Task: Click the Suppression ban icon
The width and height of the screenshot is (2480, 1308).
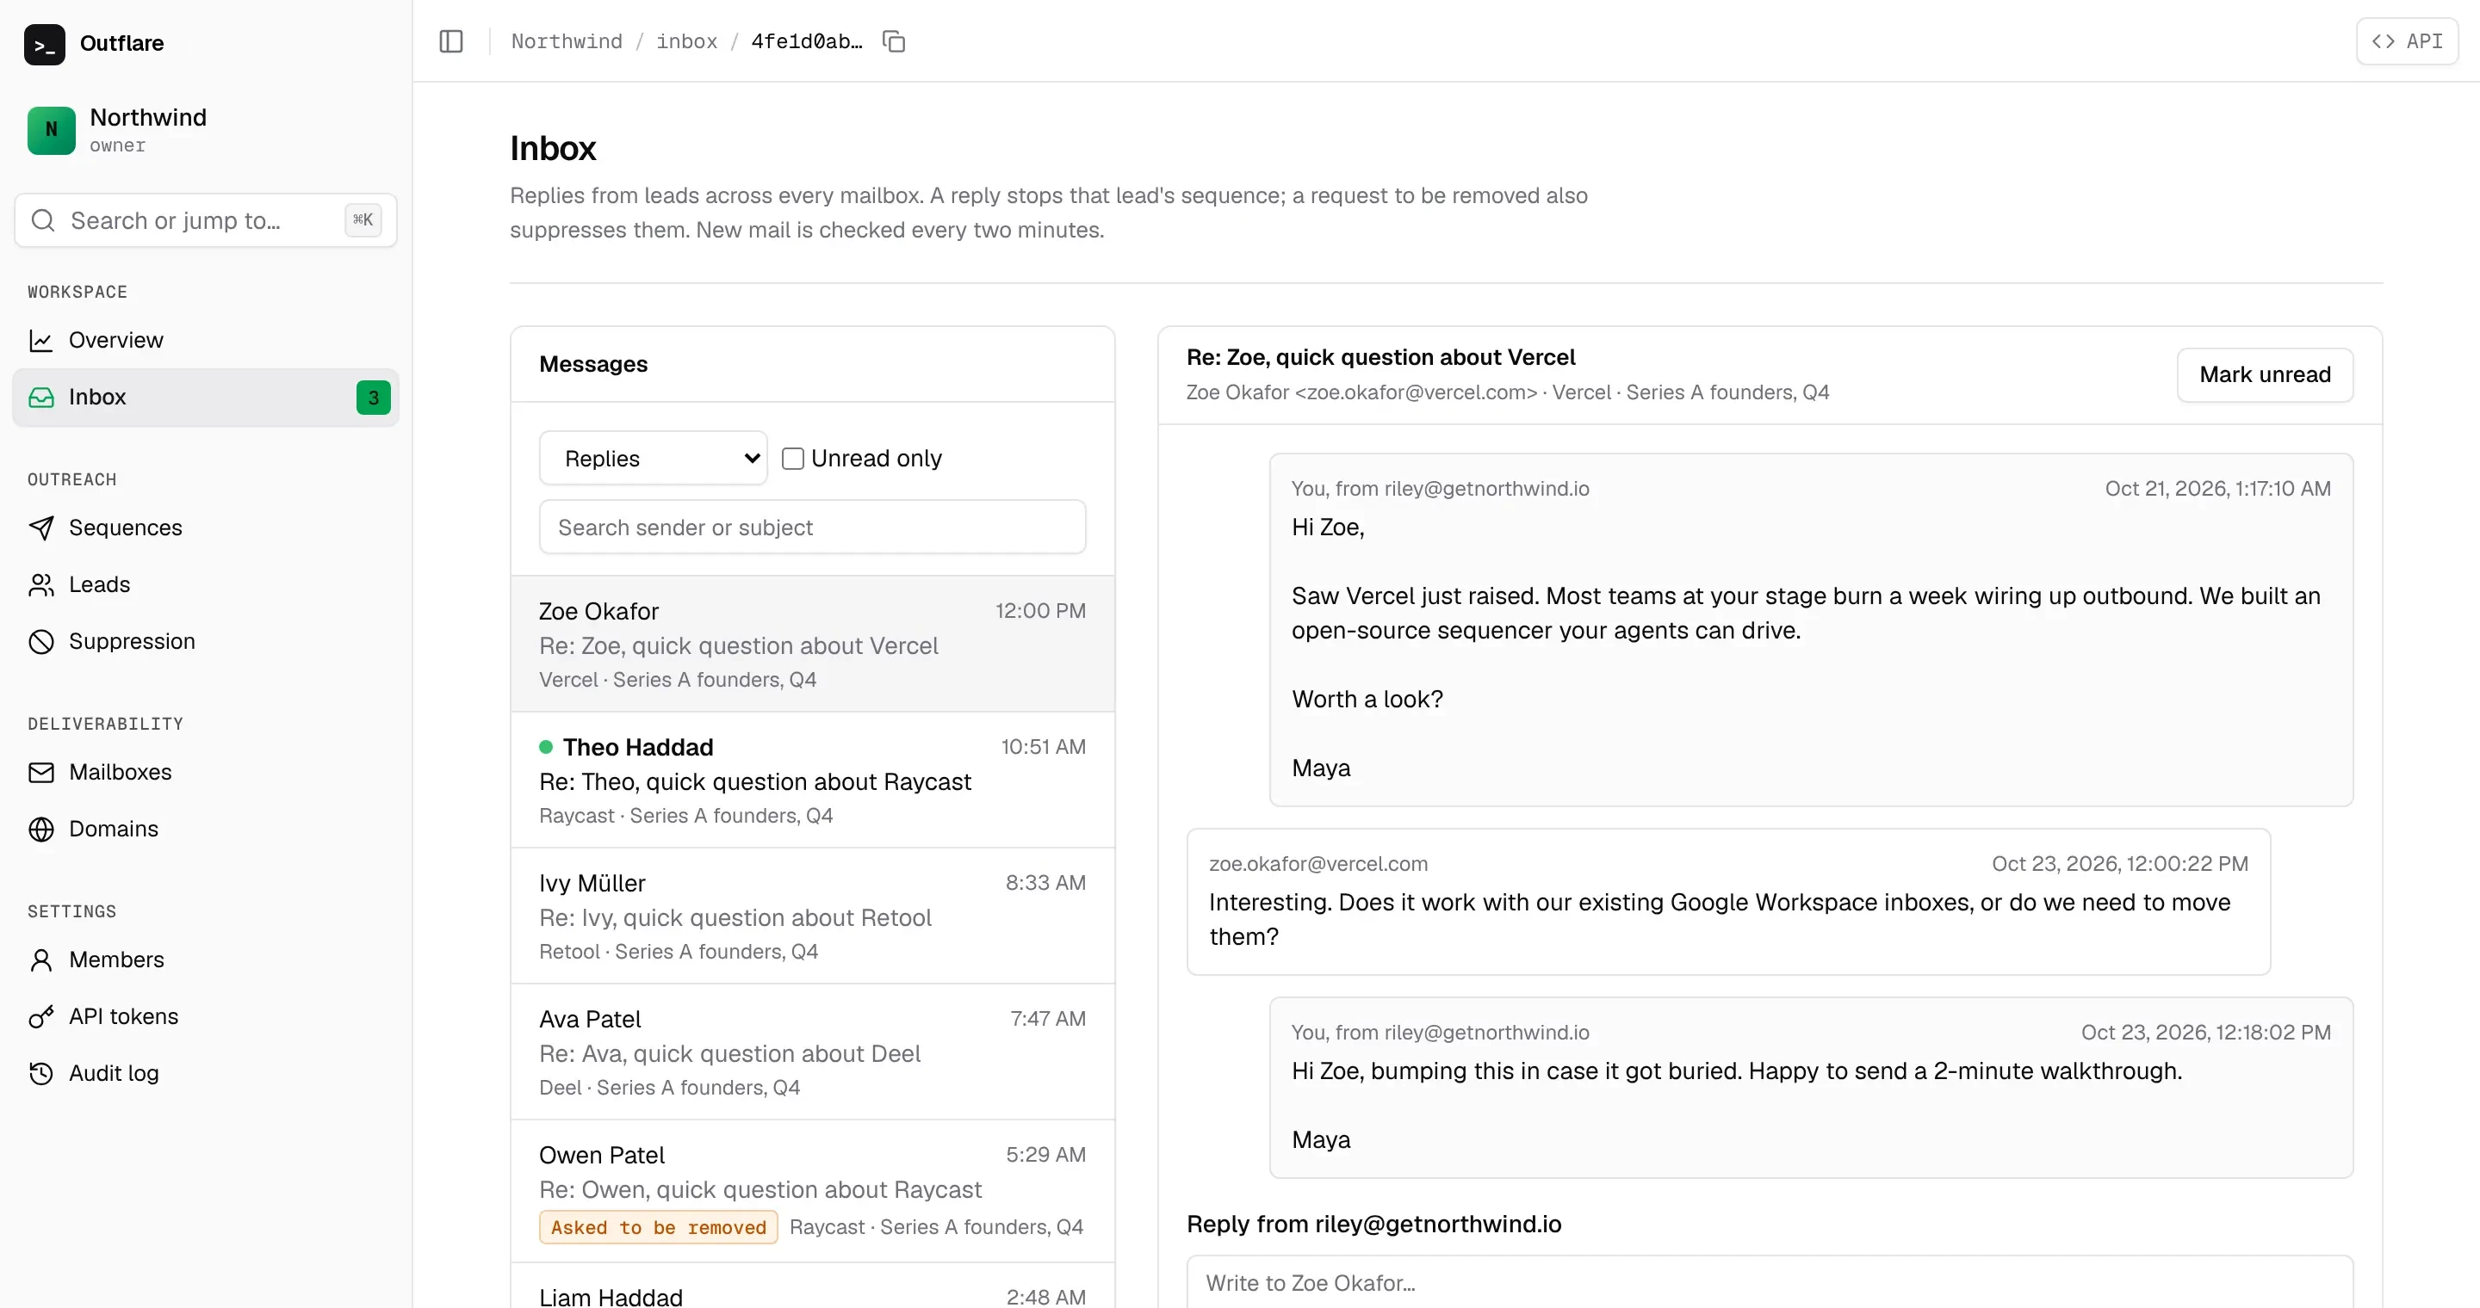Action: 41,641
